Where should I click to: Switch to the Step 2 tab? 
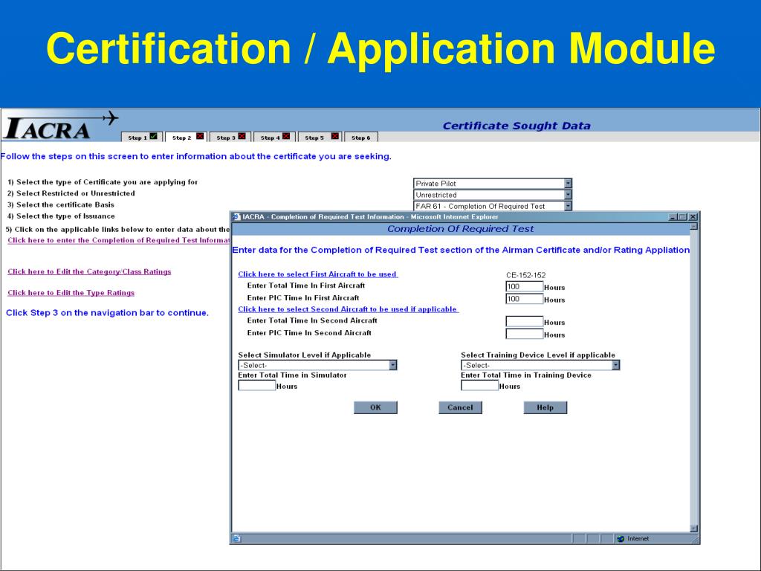187,138
